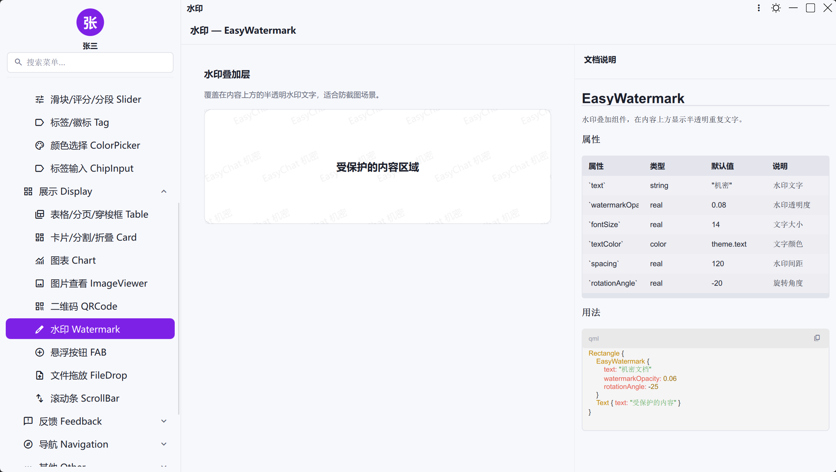Click the `watermarkOpa` property cell

tap(613, 205)
